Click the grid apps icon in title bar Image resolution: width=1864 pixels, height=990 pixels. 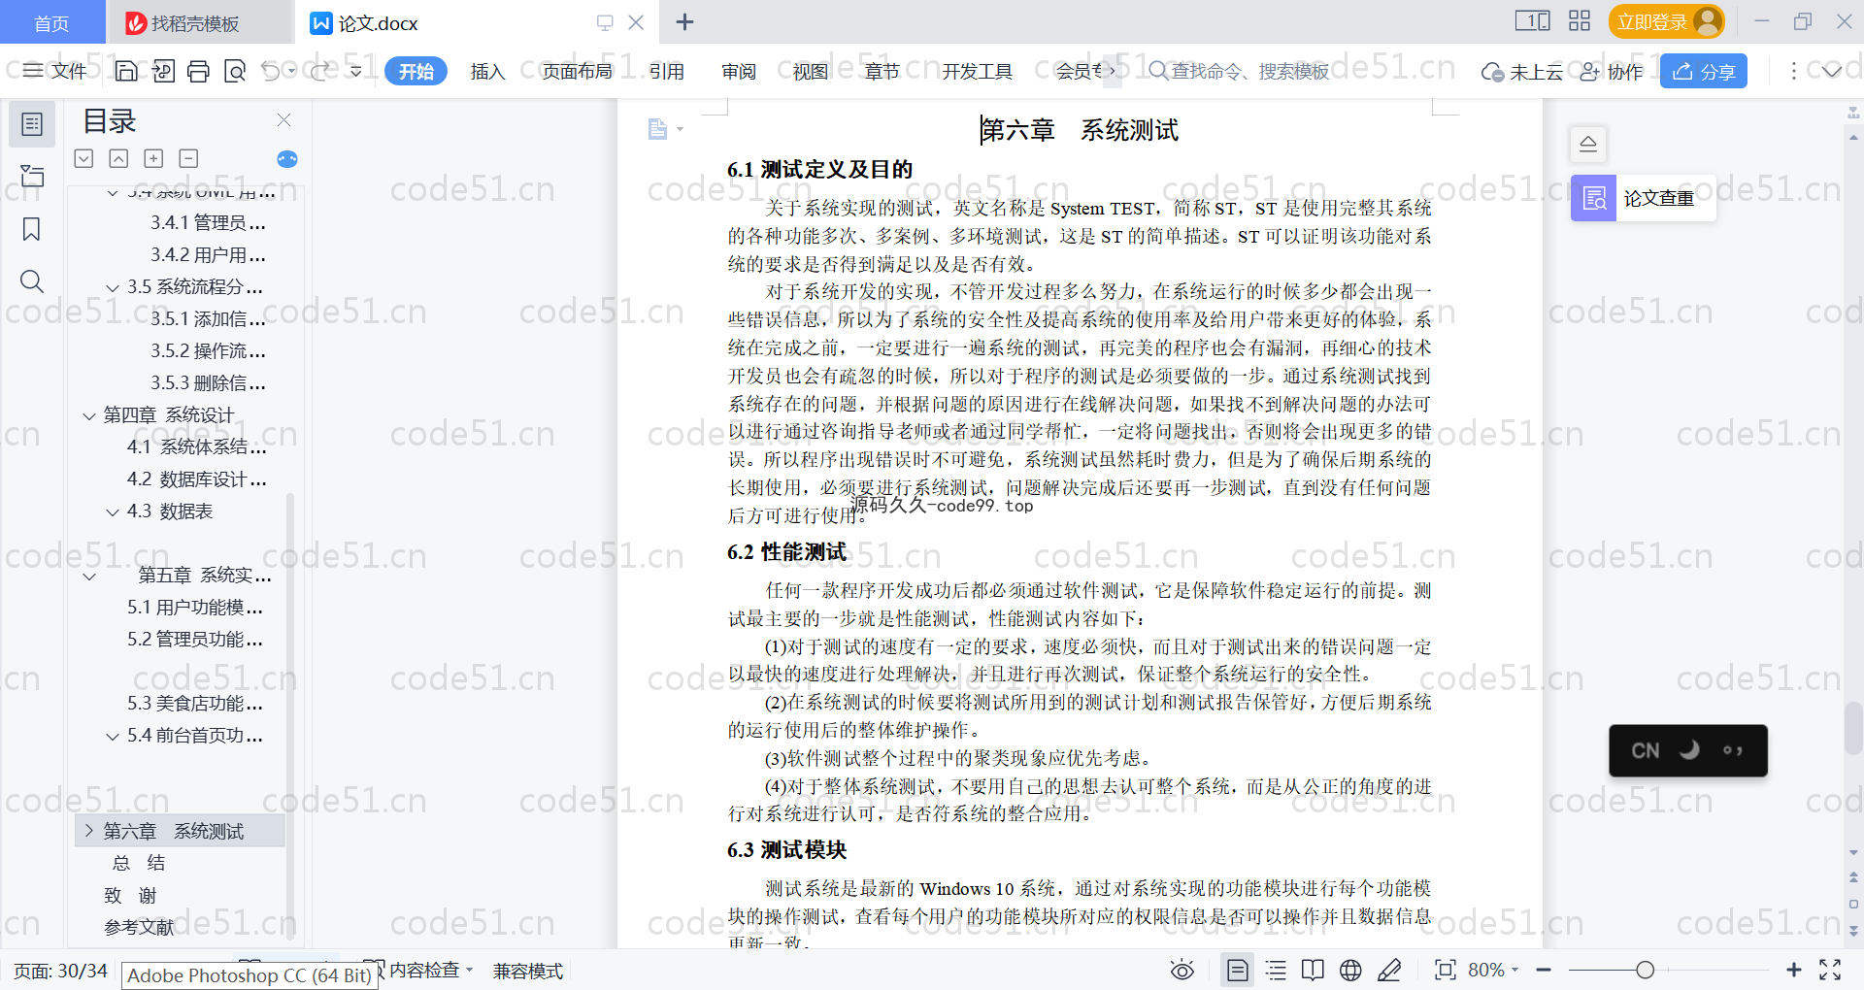pos(1580,21)
